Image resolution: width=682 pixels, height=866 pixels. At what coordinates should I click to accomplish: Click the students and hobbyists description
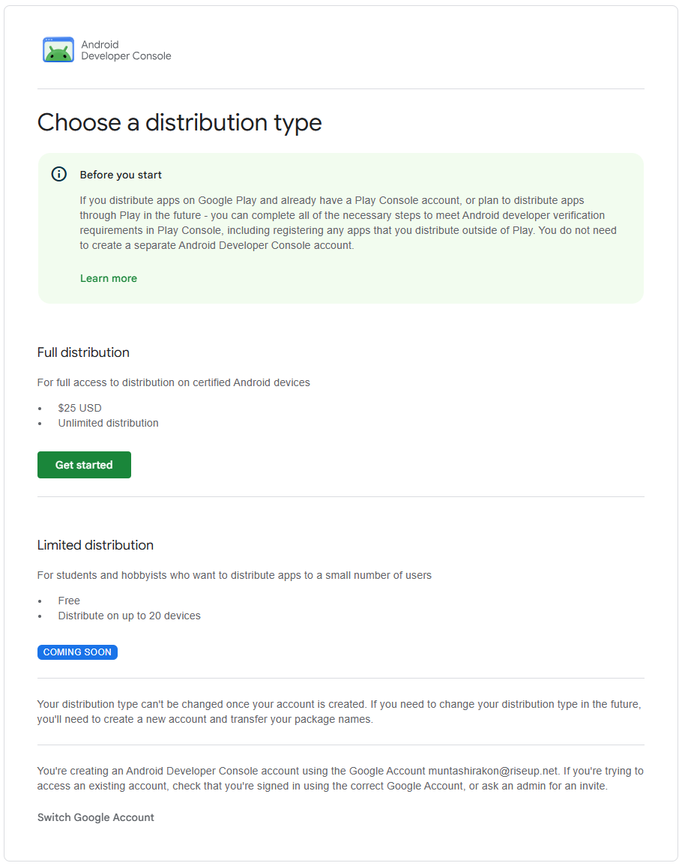[234, 575]
